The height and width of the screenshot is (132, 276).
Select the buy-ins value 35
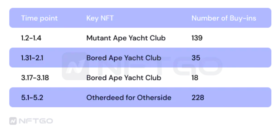tap(196, 58)
